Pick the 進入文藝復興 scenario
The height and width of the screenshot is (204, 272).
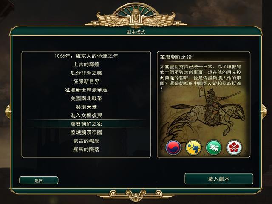pyautogui.click(x=86, y=116)
